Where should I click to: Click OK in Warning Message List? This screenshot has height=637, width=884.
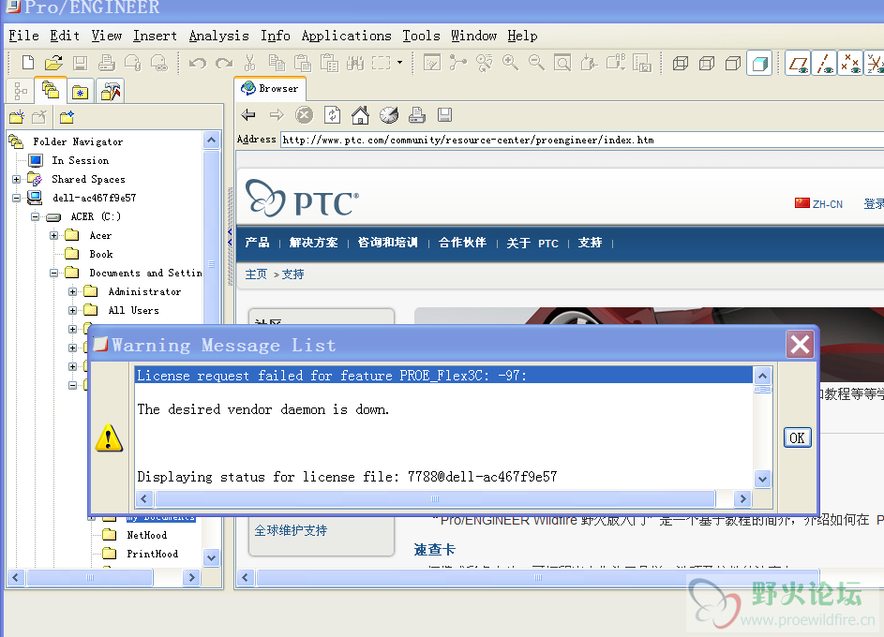[x=797, y=438]
